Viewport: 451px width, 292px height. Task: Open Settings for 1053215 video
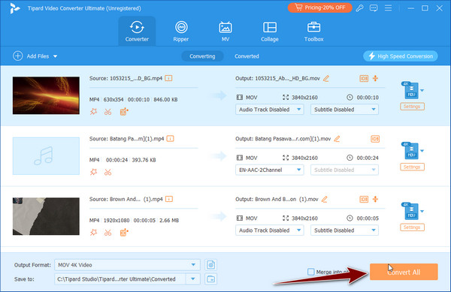[x=412, y=107]
